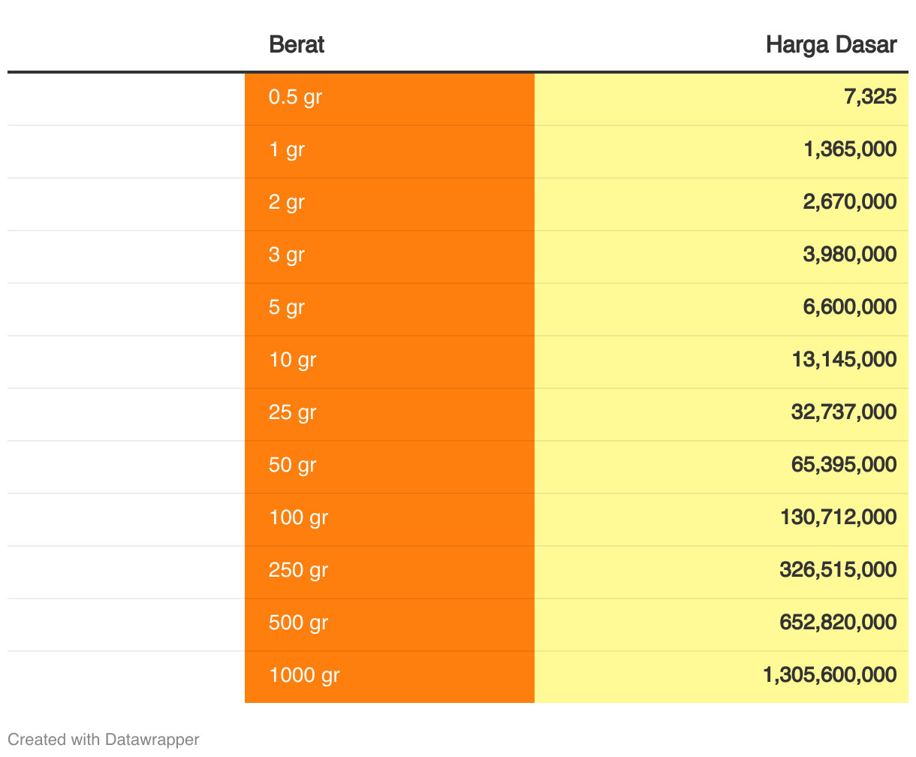The image size is (916, 757).
Task: Click the 100 gr weight cell
Action: point(298,517)
